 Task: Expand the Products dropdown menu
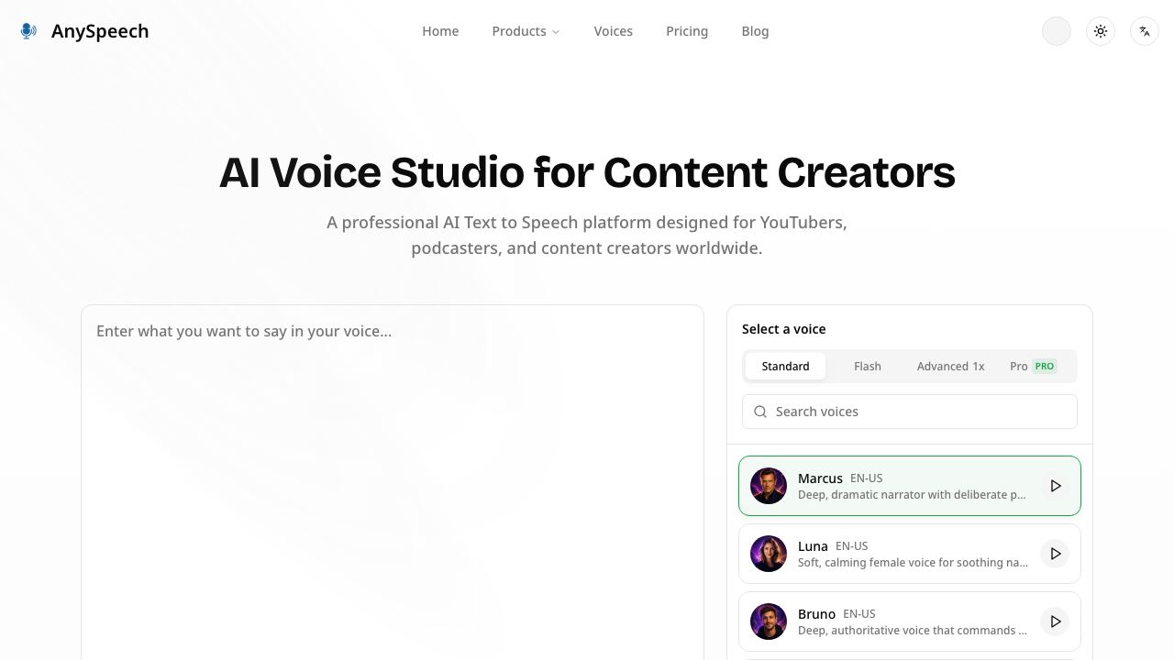click(526, 31)
